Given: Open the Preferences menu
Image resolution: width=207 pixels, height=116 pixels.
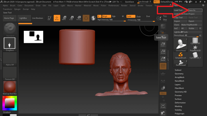Looking at the screenshot, I should [114, 5].
